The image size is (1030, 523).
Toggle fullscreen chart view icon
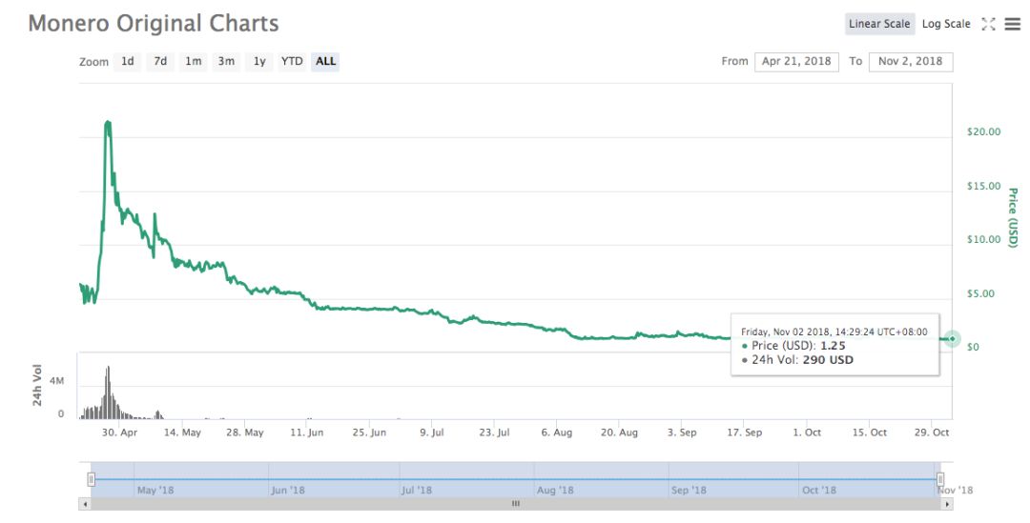pyautogui.click(x=988, y=24)
